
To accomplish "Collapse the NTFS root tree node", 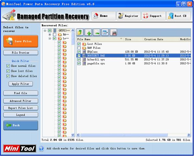I will pyautogui.click(x=45, y=30).
